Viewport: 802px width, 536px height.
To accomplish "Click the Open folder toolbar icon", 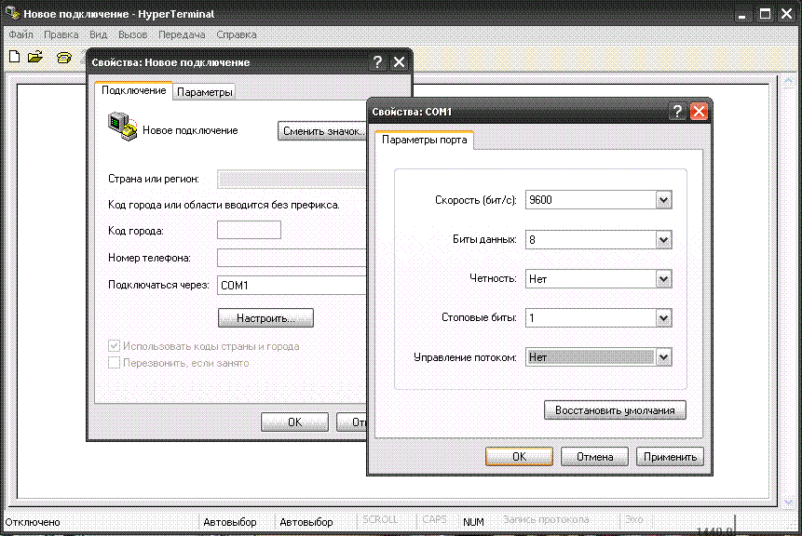I will [35, 57].
